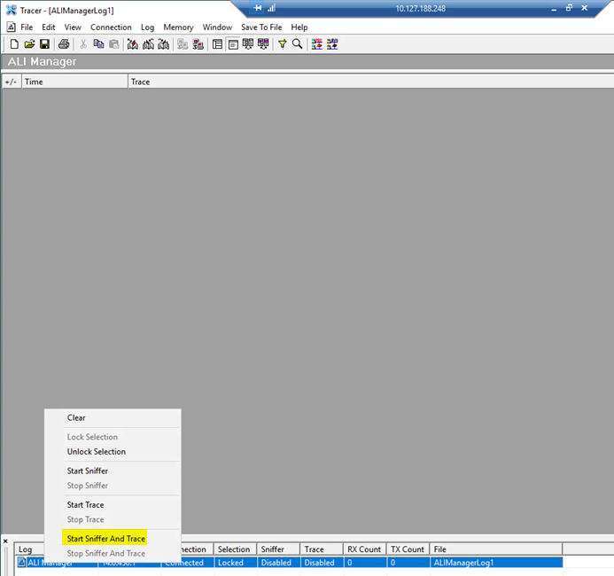Open the Log menu

[147, 27]
